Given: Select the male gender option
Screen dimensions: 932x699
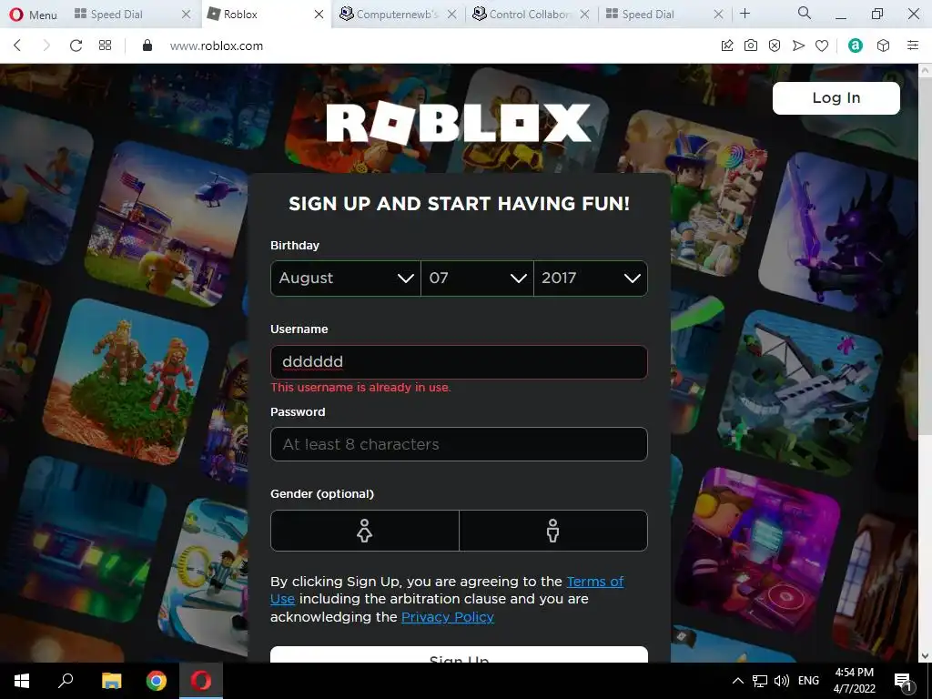Looking at the screenshot, I should pos(553,531).
